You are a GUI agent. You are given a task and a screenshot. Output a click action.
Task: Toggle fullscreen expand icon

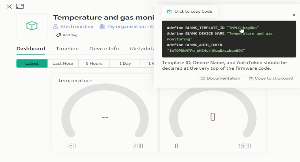(20, 6)
